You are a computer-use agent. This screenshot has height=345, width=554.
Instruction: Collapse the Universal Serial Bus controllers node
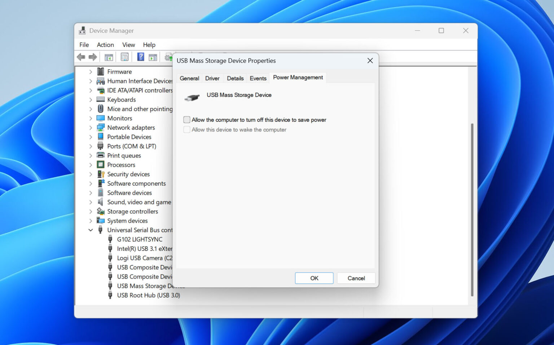(x=91, y=230)
